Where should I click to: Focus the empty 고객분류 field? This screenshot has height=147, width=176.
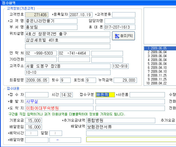(x=124, y=15)
